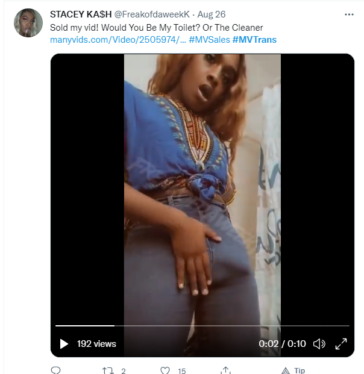The width and height of the screenshot is (364, 374).
Task: Click the reply speech bubble icon
Action: 56,370
